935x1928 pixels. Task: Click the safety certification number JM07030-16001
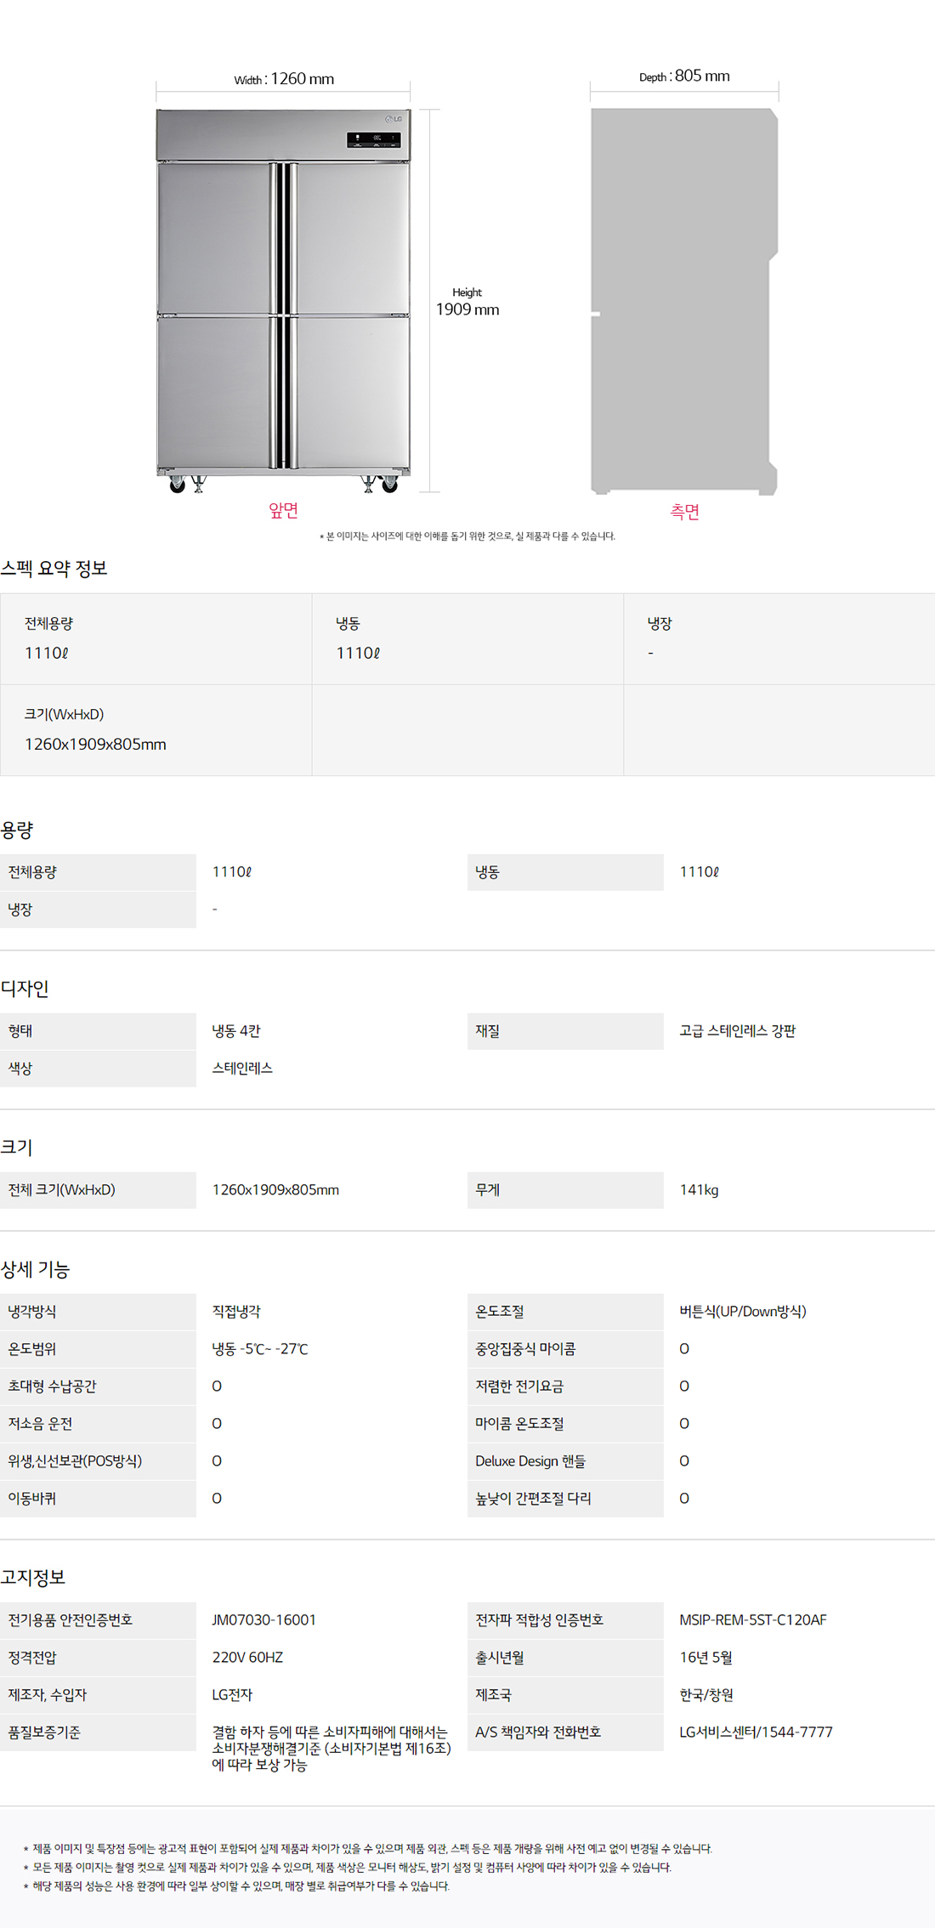point(263,1620)
